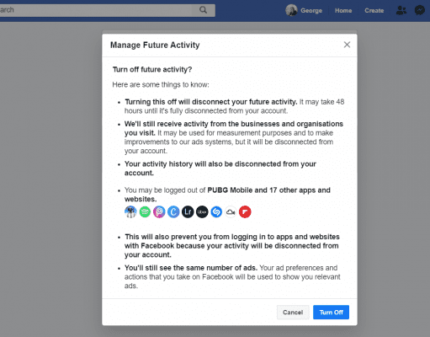The image size is (430, 337).
Task: Click the PUBG Mobile app icon
Action: [130, 212]
